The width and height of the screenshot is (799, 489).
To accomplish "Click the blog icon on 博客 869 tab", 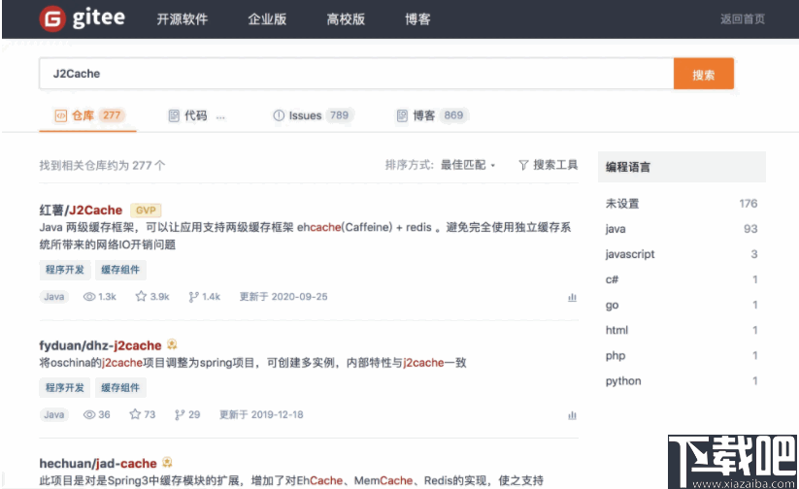I will (x=402, y=115).
